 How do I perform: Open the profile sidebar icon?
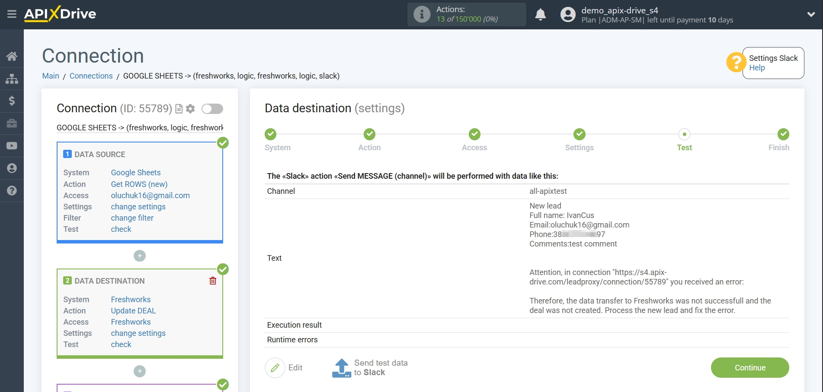[12, 168]
